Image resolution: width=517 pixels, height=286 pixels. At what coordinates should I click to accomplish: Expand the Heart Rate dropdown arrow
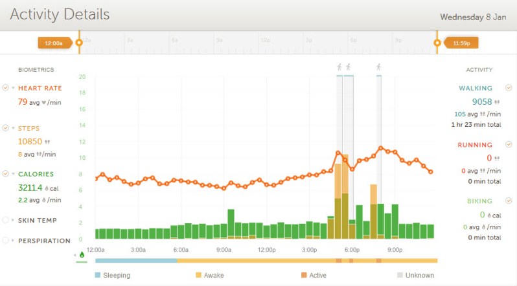click(13, 89)
